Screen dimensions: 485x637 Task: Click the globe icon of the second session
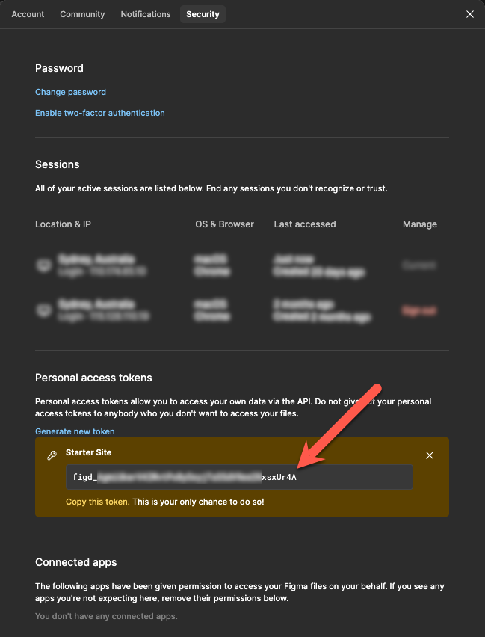44,310
